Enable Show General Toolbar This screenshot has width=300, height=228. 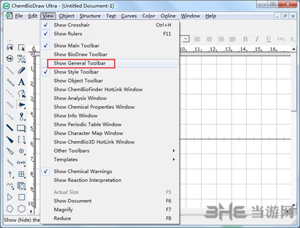(109, 63)
